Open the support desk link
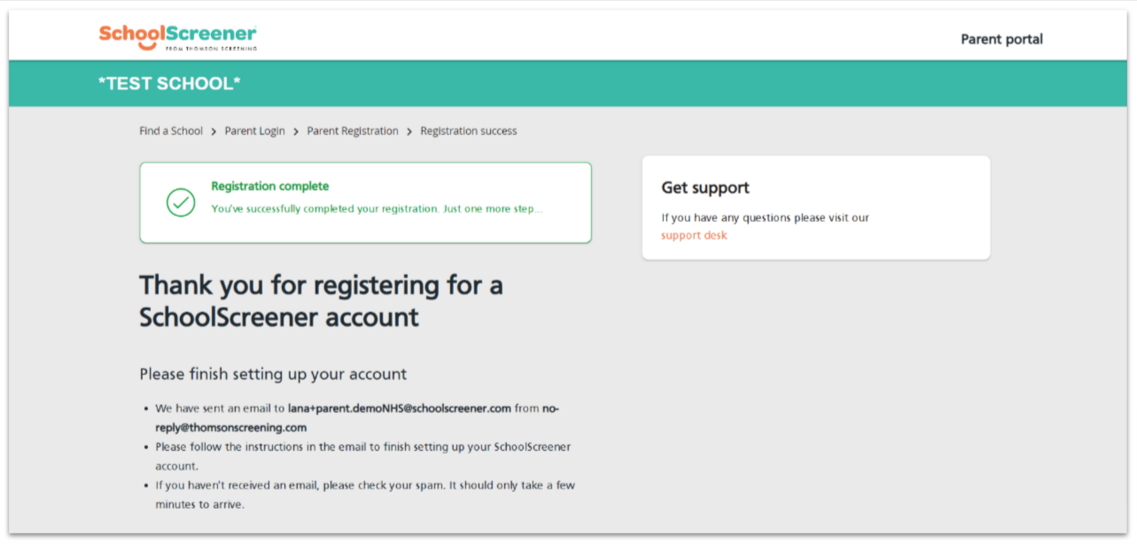1137x557 pixels. (x=693, y=235)
